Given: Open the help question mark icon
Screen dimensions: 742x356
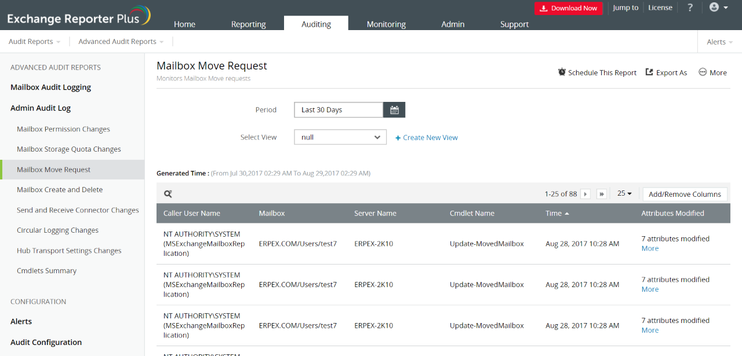Looking at the screenshot, I should click(x=690, y=8).
